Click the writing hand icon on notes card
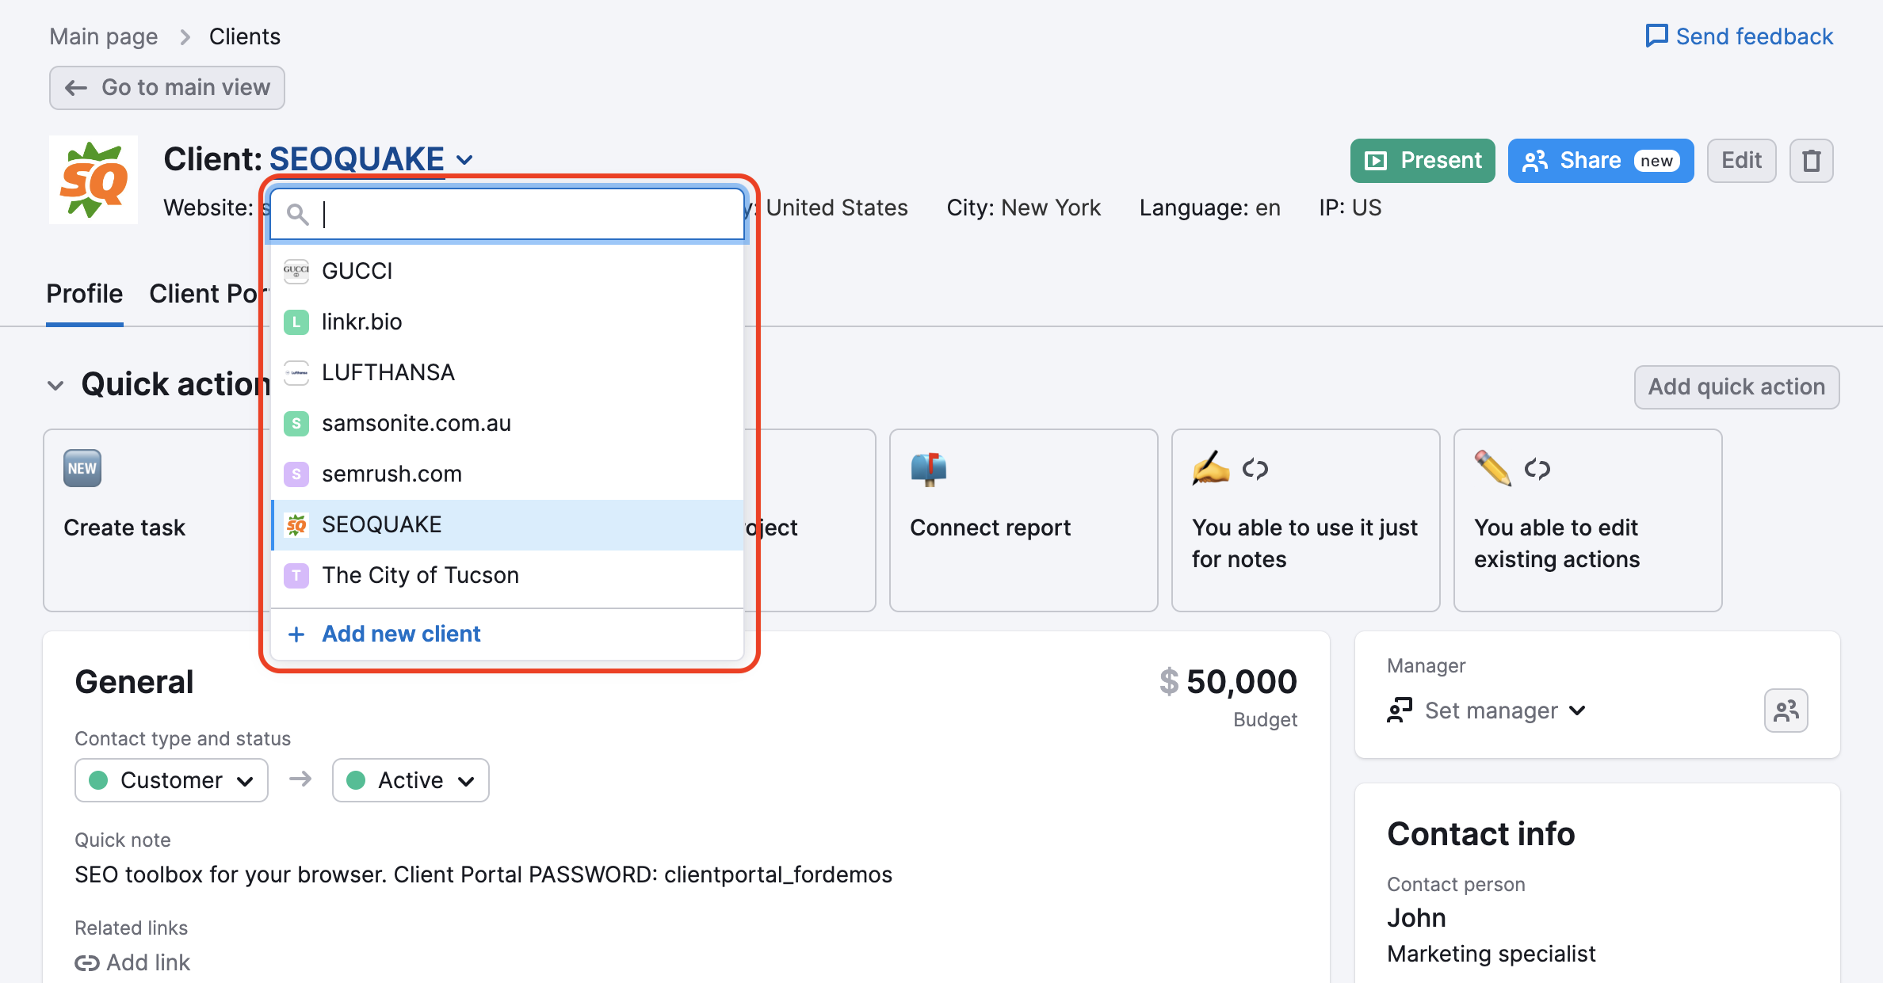This screenshot has height=983, width=1883. [x=1211, y=468]
